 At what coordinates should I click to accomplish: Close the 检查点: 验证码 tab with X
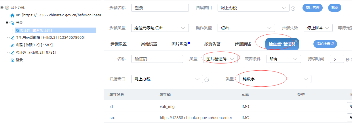click(296, 41)
